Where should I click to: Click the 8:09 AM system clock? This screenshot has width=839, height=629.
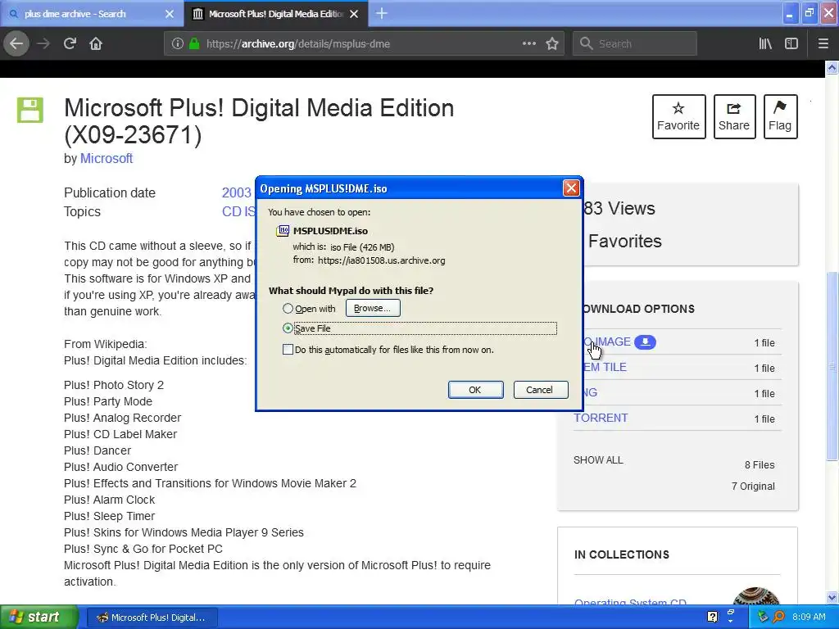tap(809, 617)
